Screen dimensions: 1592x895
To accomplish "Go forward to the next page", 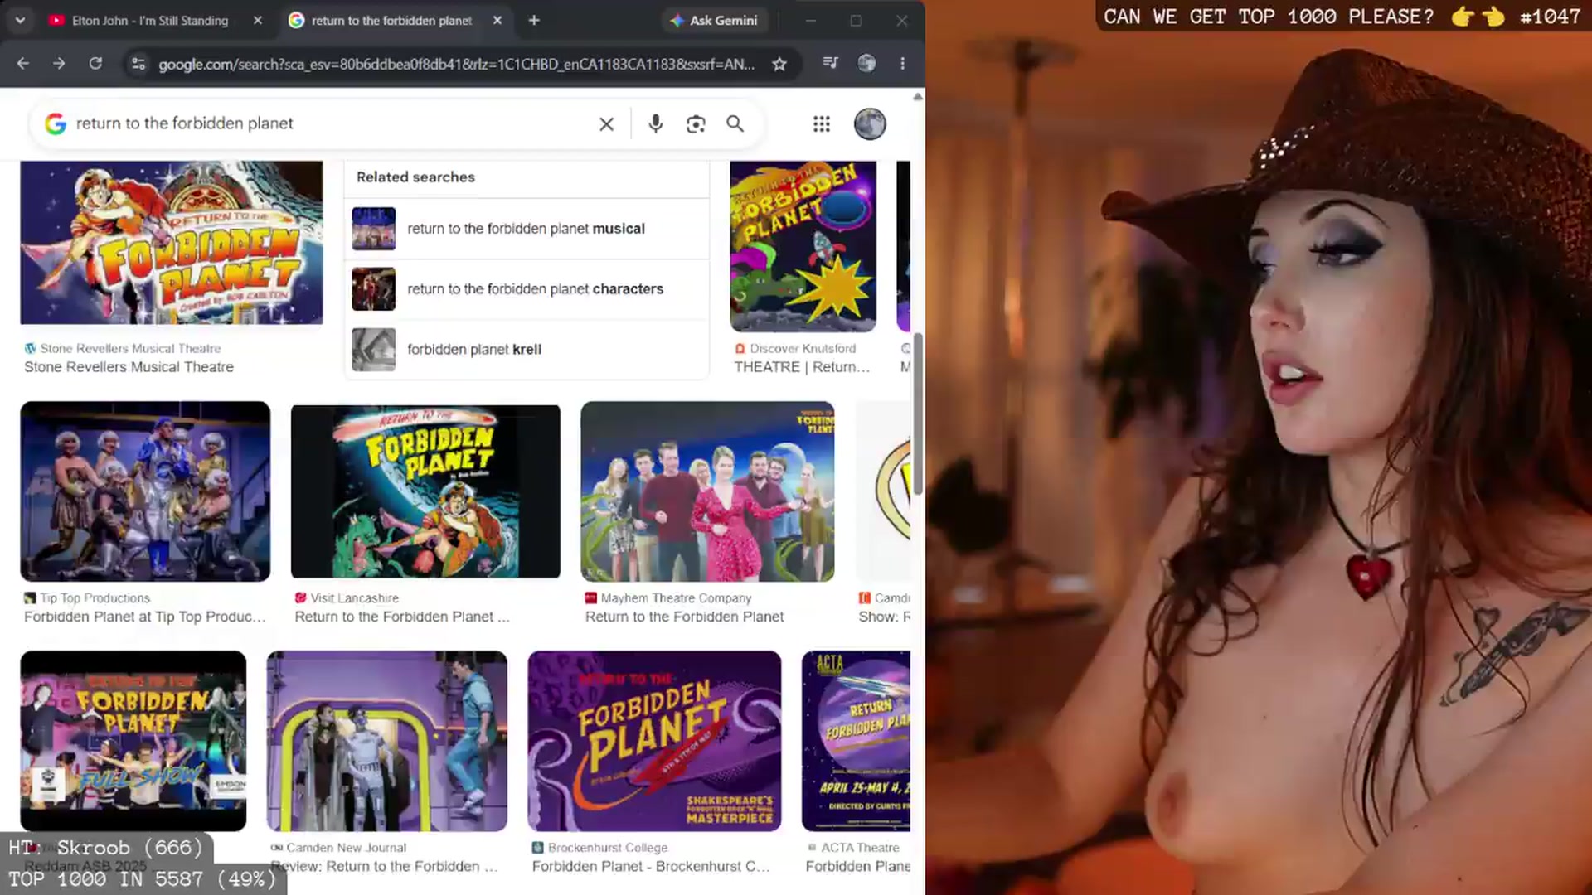I will [58, 63].
